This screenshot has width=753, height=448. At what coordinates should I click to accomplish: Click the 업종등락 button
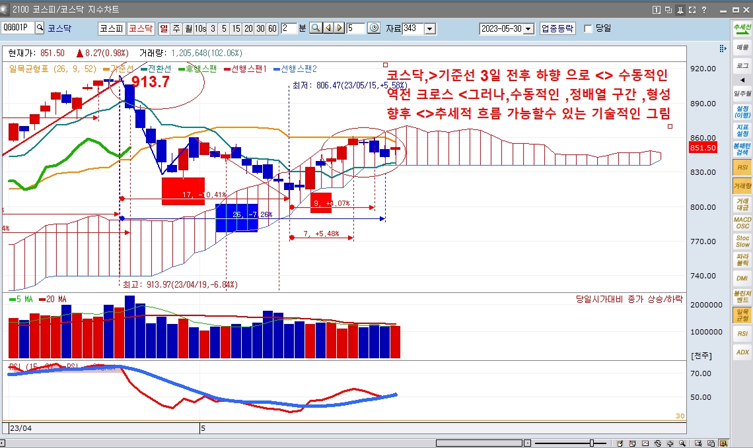click(x=557, y=28)
